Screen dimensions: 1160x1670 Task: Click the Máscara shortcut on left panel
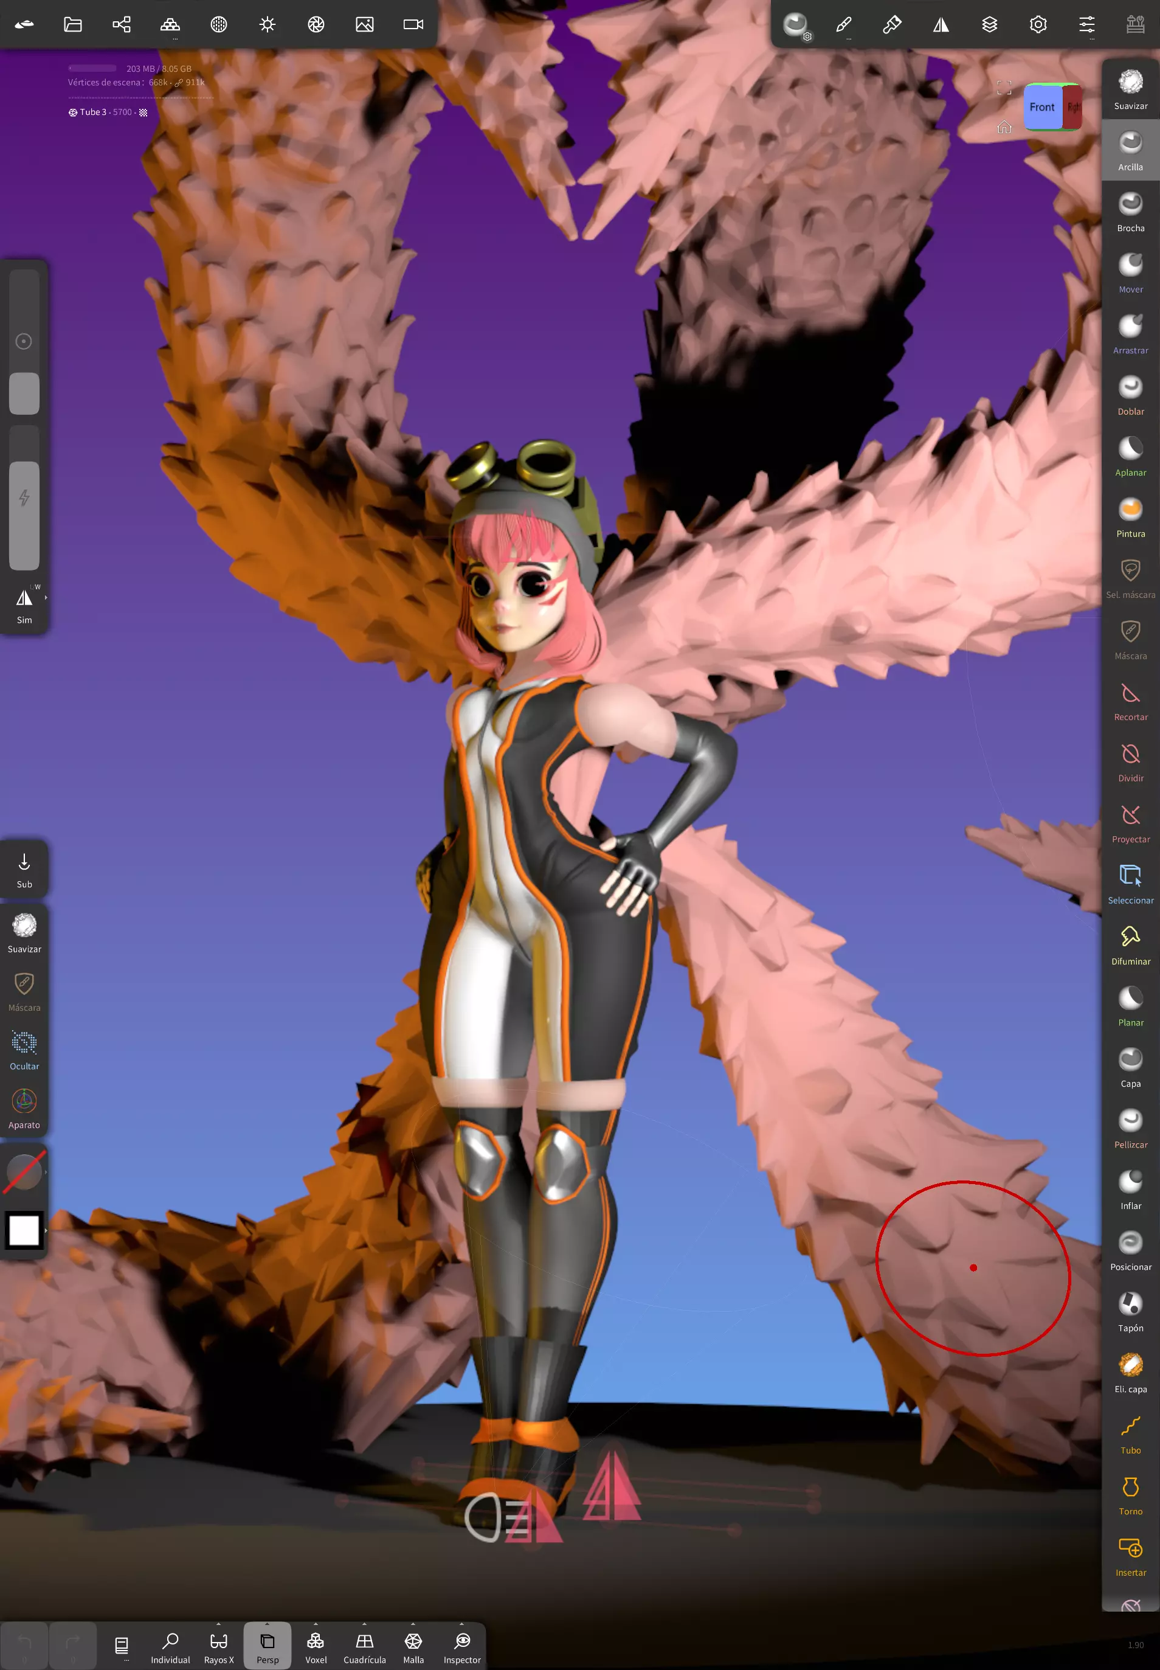[x=25, y=992]
